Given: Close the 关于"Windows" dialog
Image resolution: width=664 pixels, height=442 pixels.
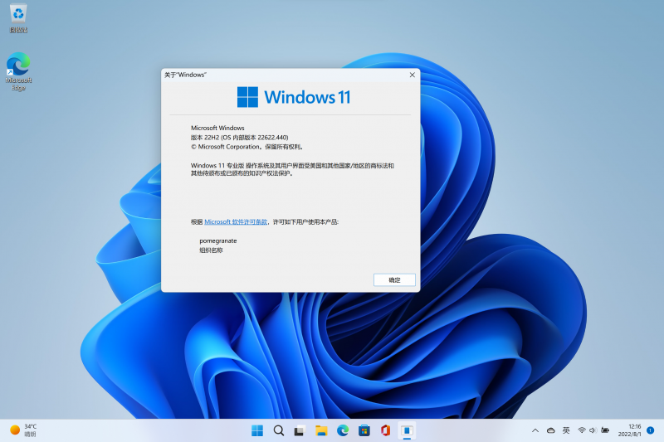Looking at the screenshot, I should 412,75.
